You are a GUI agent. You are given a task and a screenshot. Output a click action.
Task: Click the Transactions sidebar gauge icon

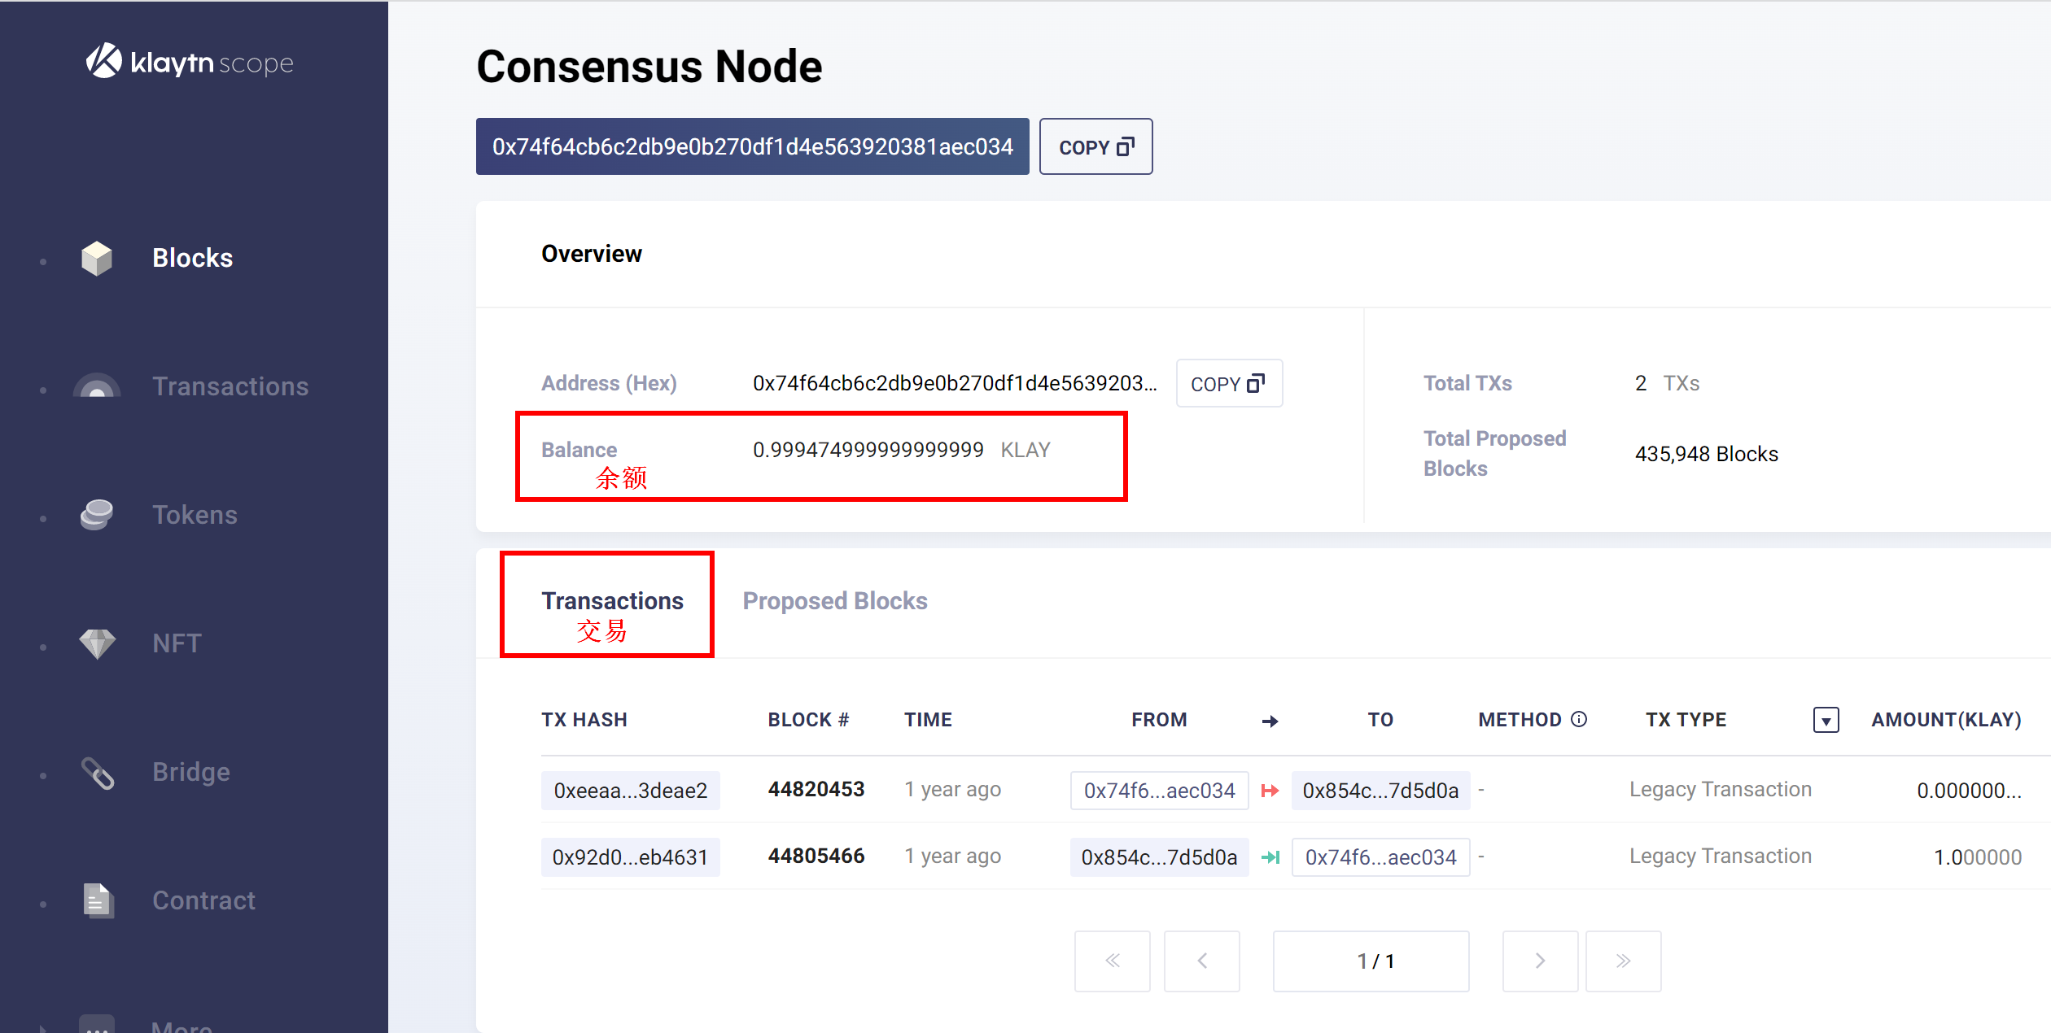(97, 386)
